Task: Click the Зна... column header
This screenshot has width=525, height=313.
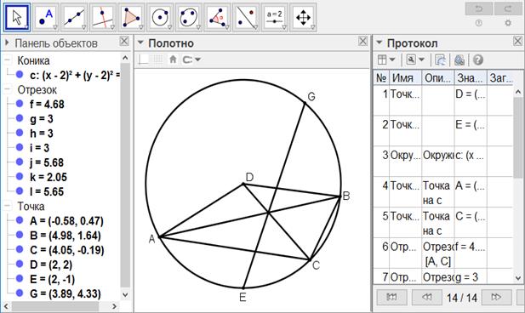Action: pyautogui.click(x=470, y=77)
